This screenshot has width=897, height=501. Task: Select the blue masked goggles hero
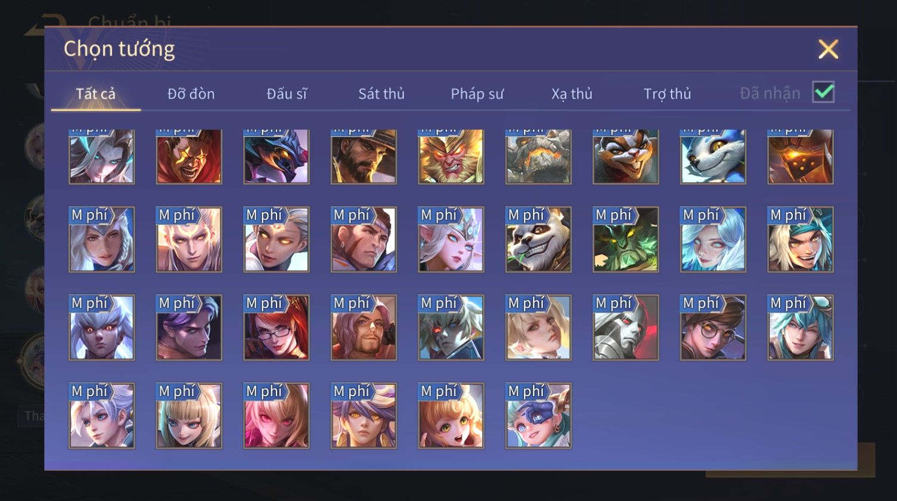538,416
